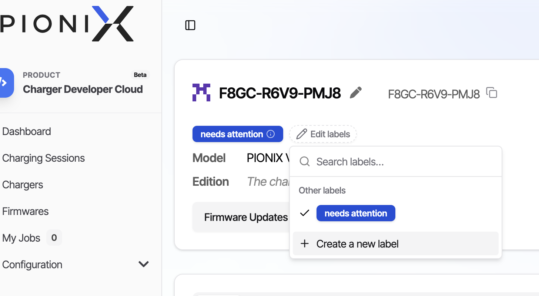The height and width of the screenshot is (296, 539).
Task: View My Jobs
Action: pyautogui.click(x=21, y=238)
